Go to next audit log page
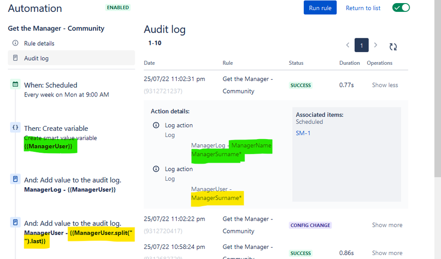441x259 pixels. tap(376, 45)
